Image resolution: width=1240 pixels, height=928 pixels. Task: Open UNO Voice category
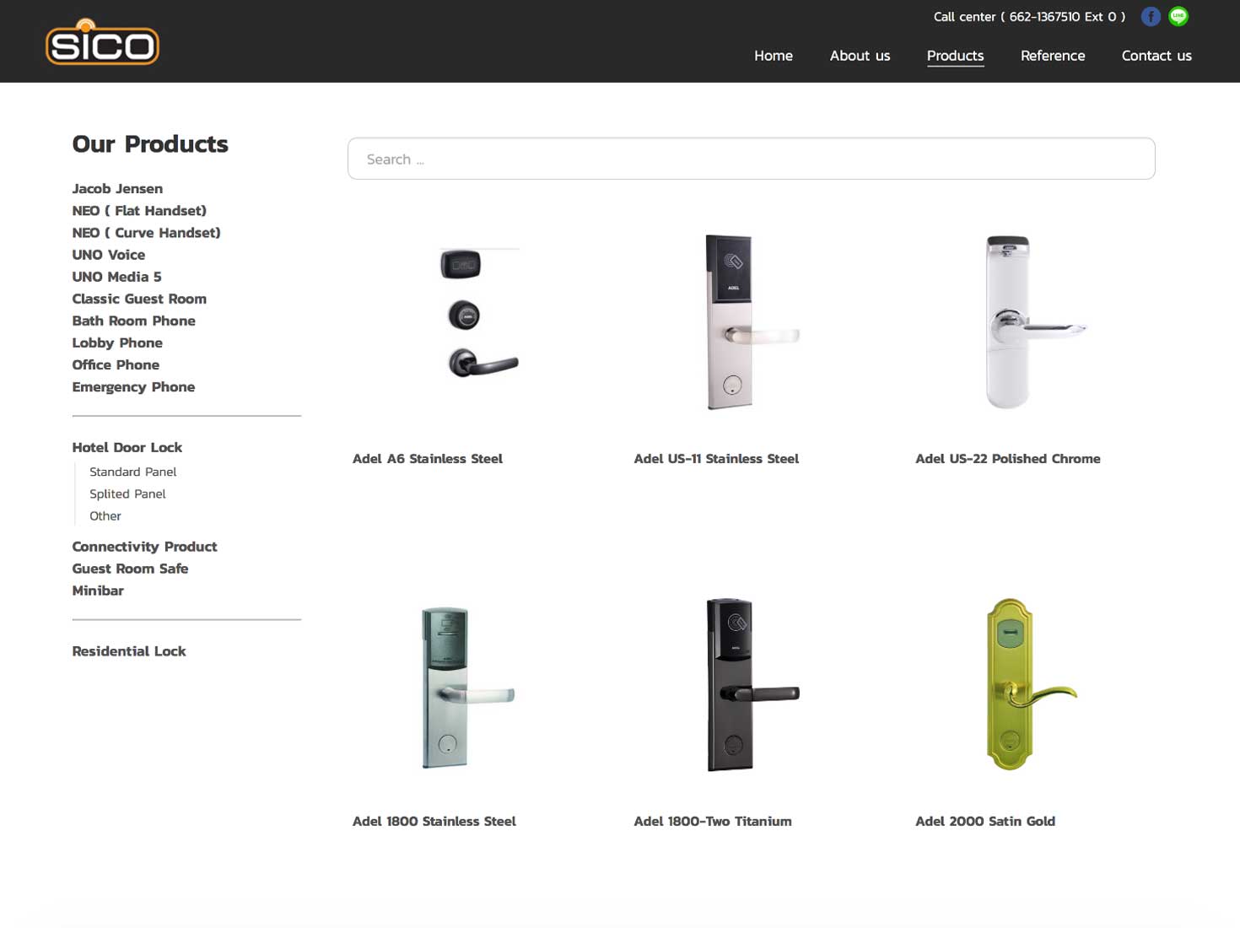108,255
